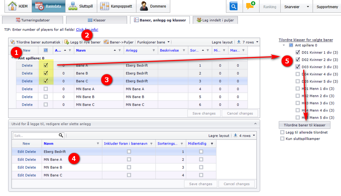Click Lagre layout above the fields grid
This screenshot has height=196, width=341.
click(222, 42)
